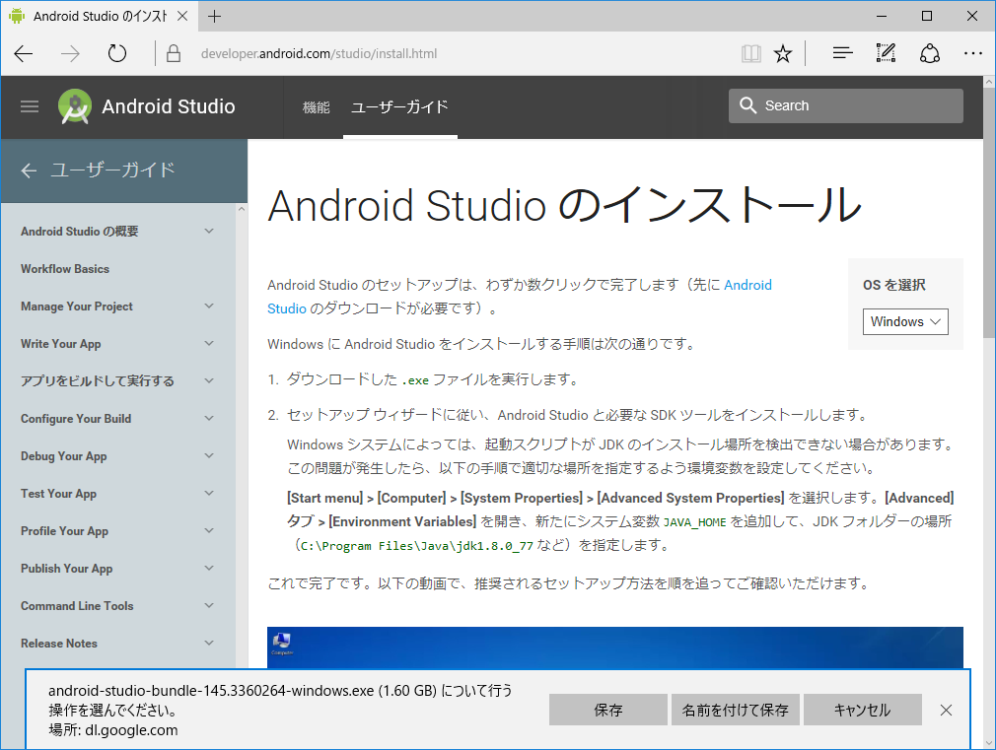
Task: Open the OS selection Windows dropdown
Action: point(905,321)
